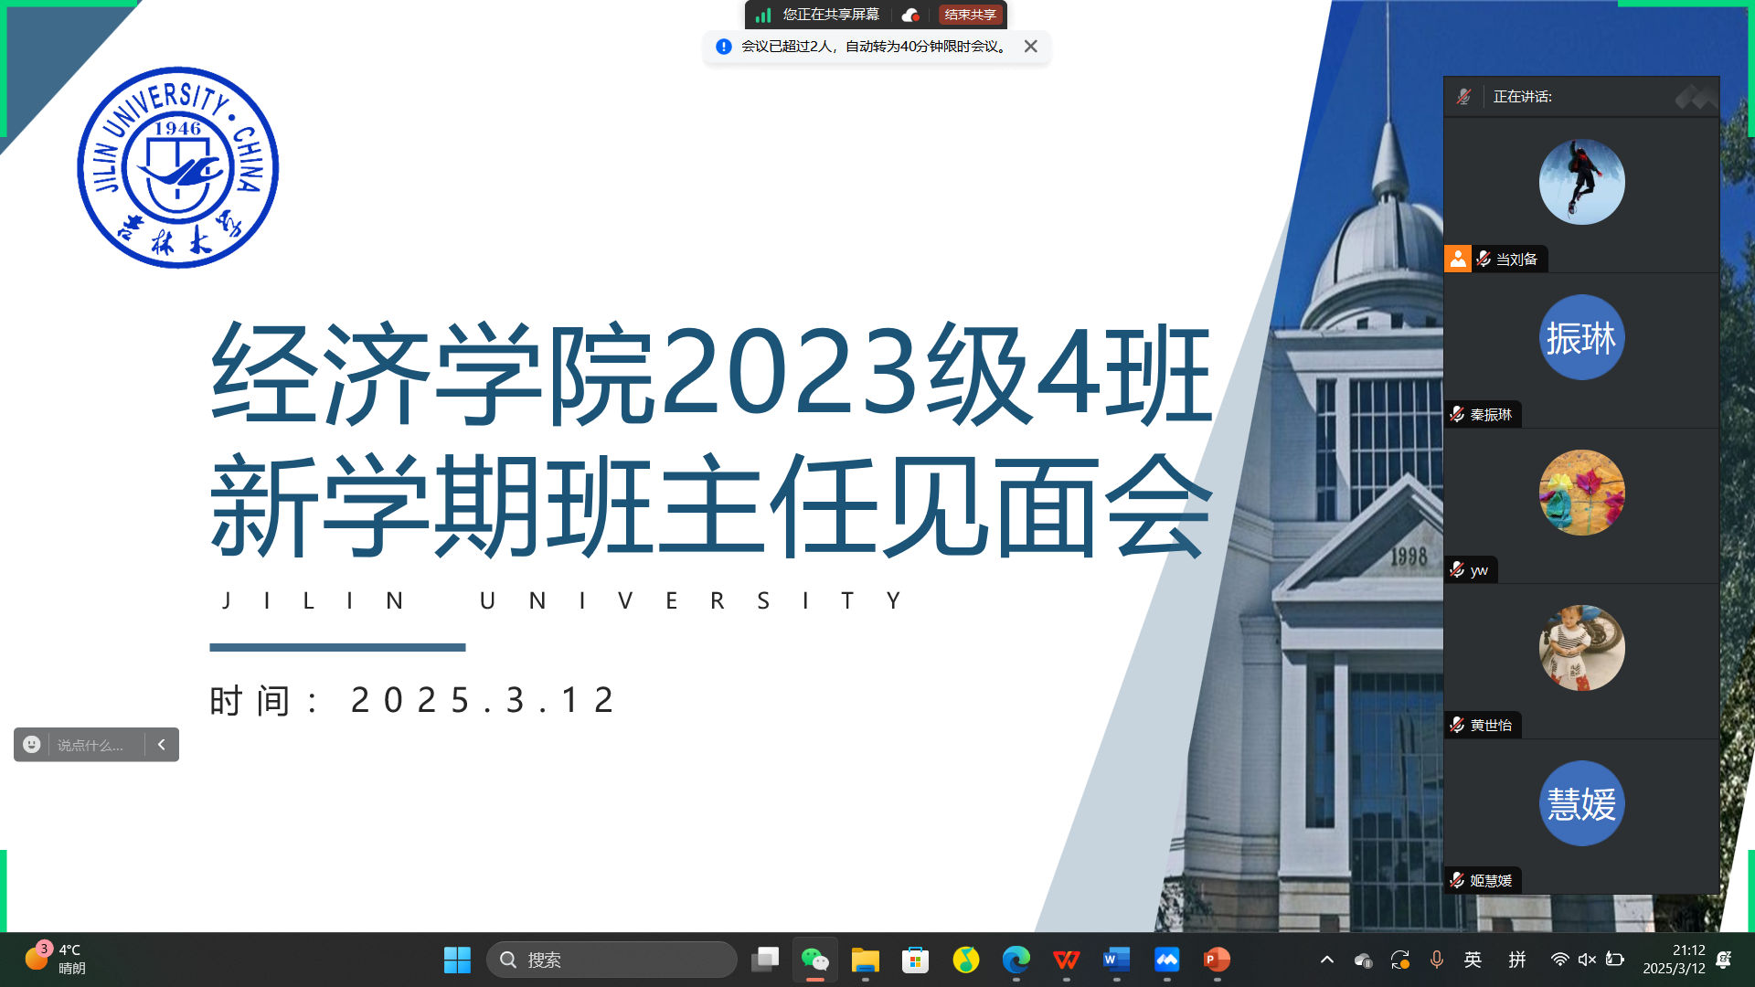Expand hidden system tray icons chevron
The height and width of the screenshot is (987, 1755).
[1326, 960]
